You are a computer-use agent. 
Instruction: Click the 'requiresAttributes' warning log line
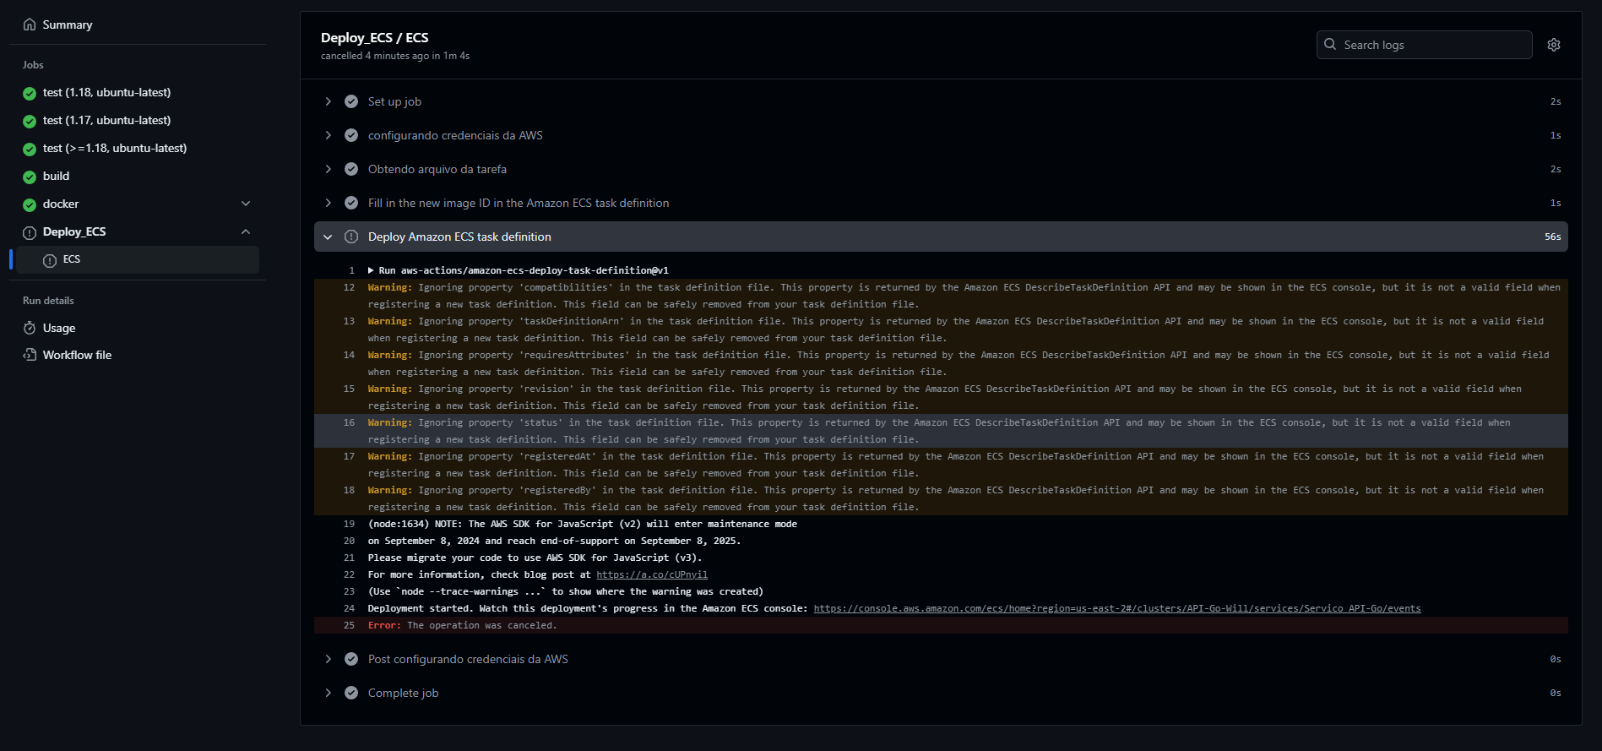click(941, 363)
